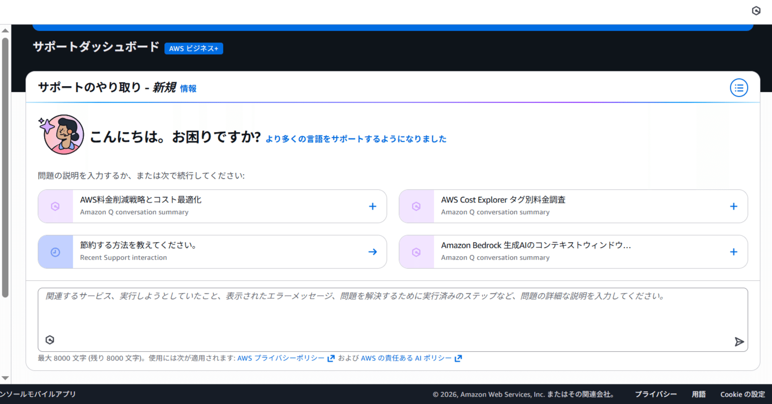Open the Amazon Q icon in top-right corner

756,11
